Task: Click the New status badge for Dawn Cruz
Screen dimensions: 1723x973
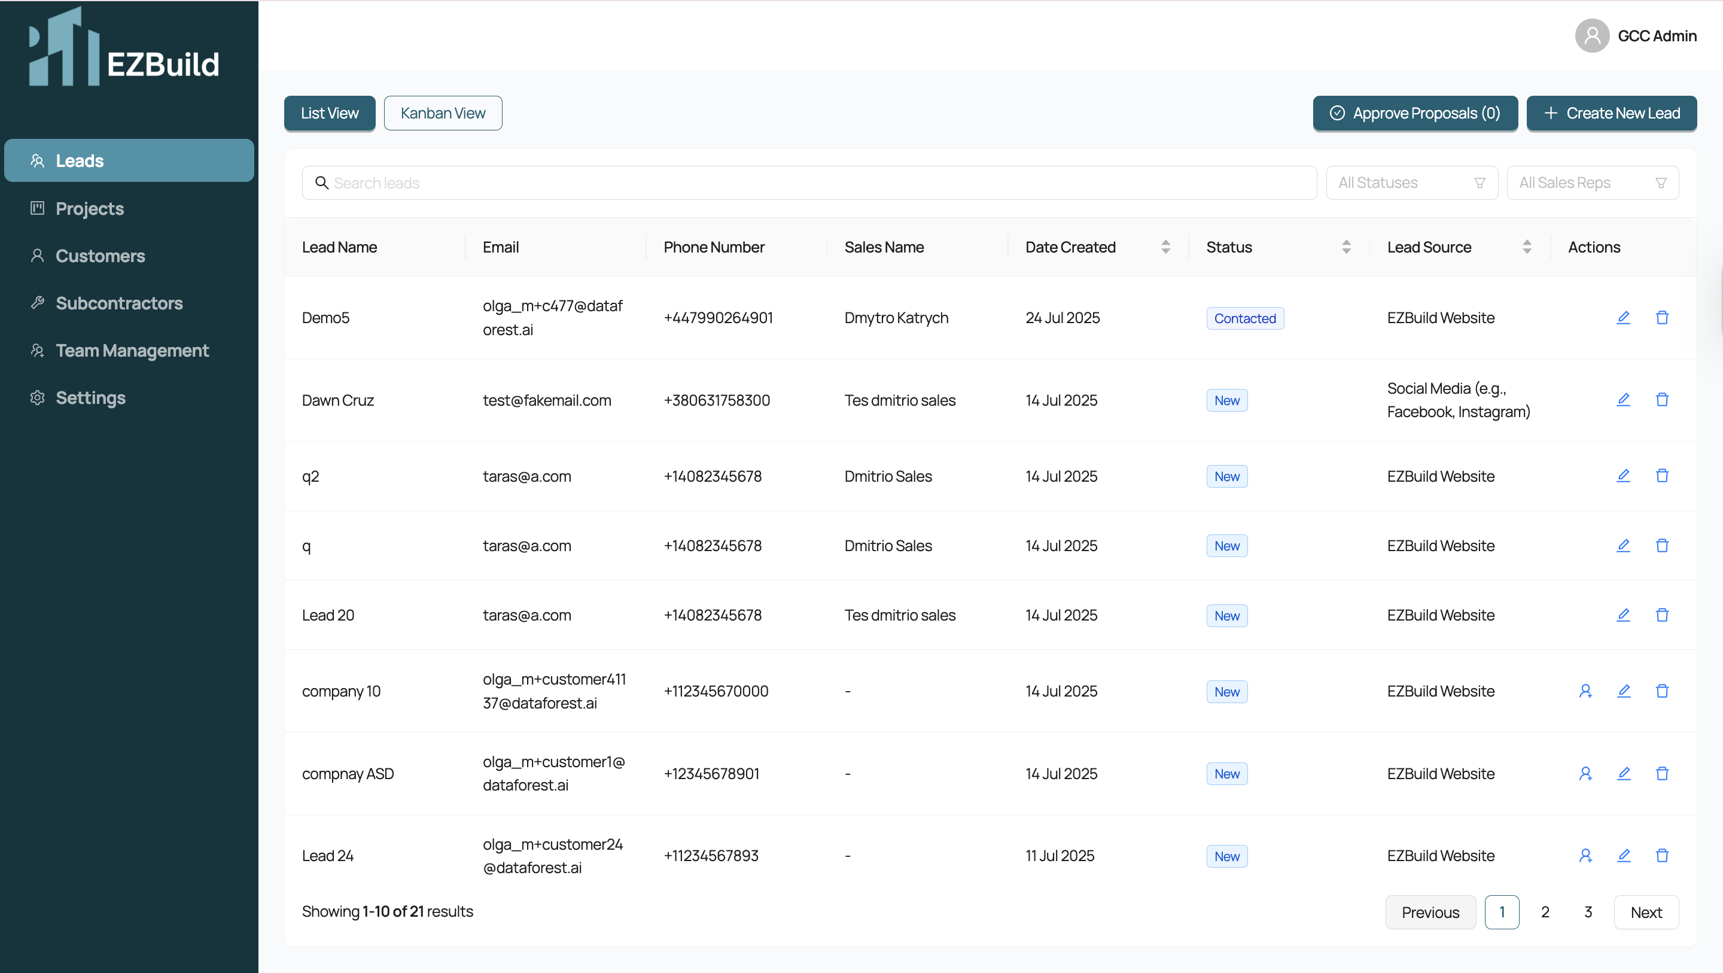Action: tap(1228, 401)
